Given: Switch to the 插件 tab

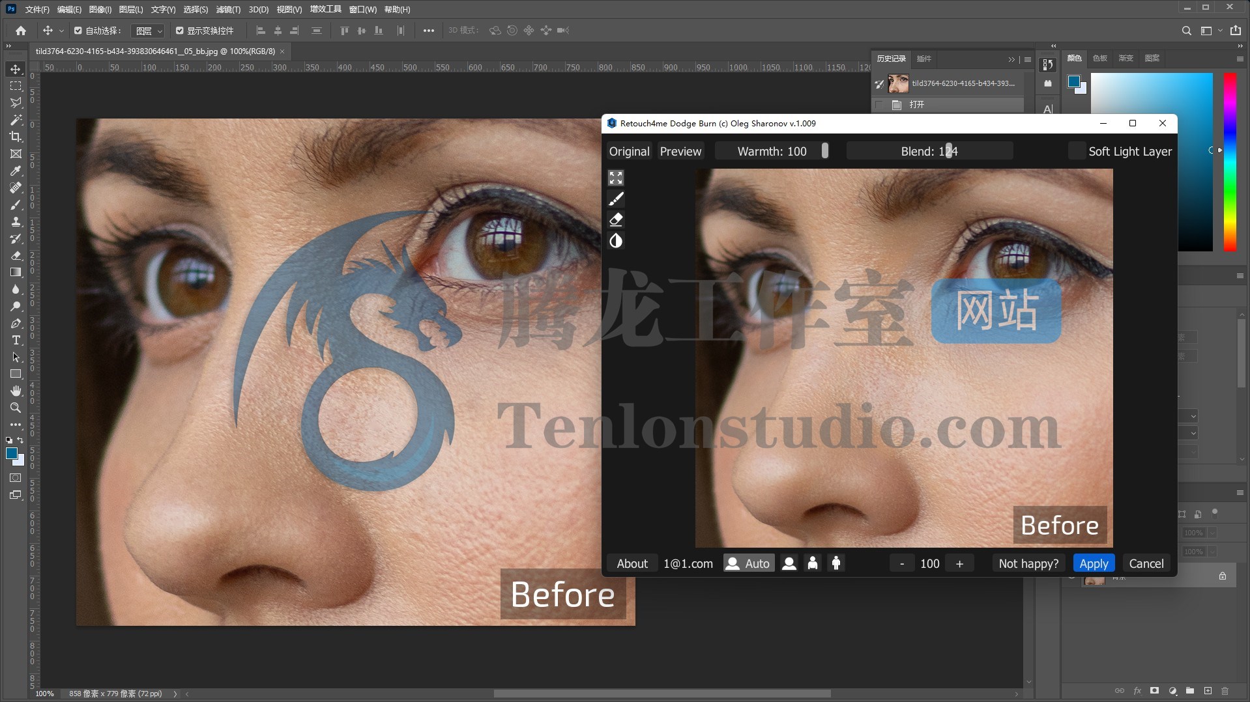Looking at the screenshot, I should point(924,59).
